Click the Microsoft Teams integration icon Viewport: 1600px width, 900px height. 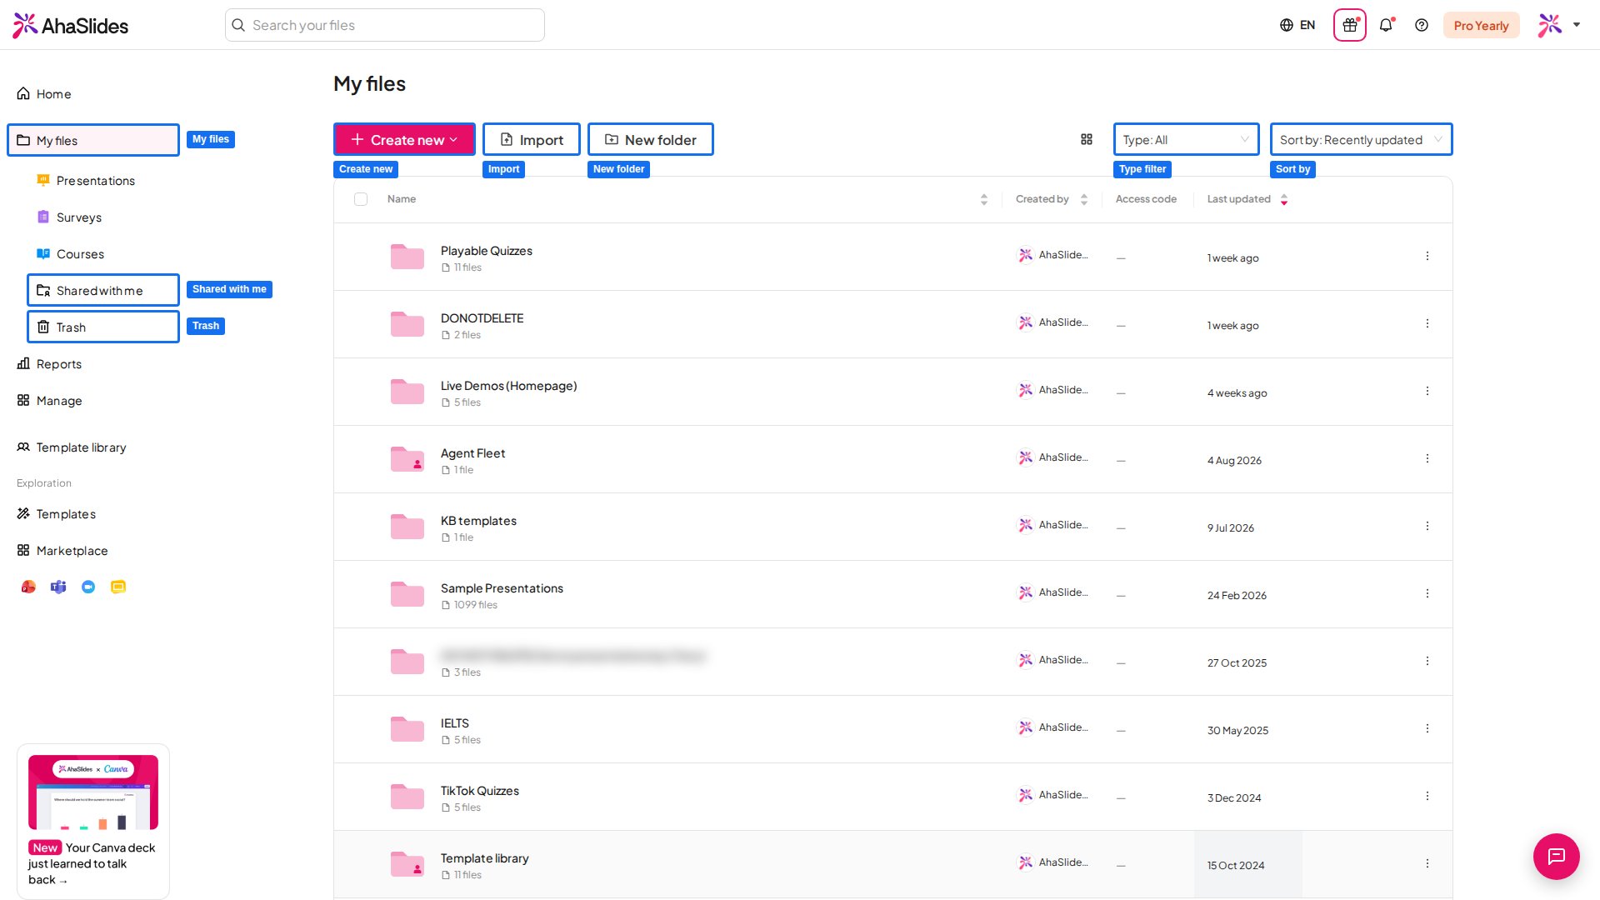point(58,587)
